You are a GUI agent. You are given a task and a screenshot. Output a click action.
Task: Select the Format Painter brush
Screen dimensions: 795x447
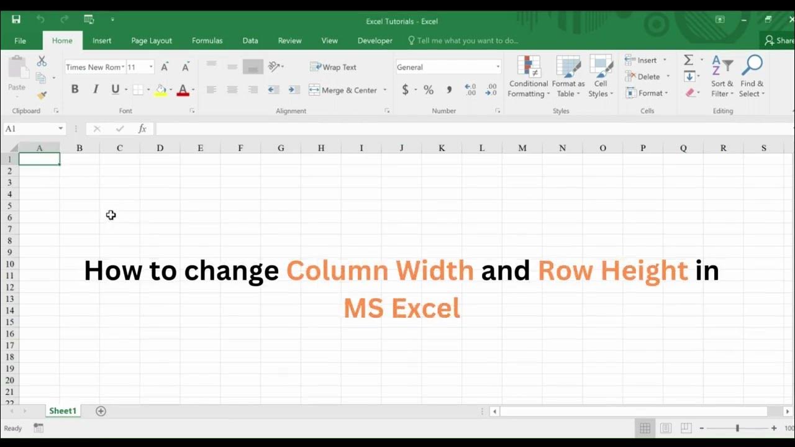(x=42, y=95)
